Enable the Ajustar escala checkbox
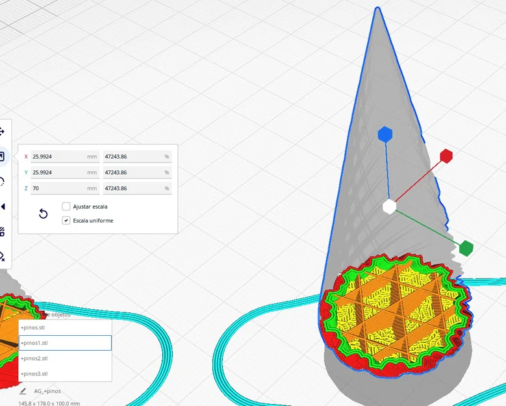 pos(66,207)
